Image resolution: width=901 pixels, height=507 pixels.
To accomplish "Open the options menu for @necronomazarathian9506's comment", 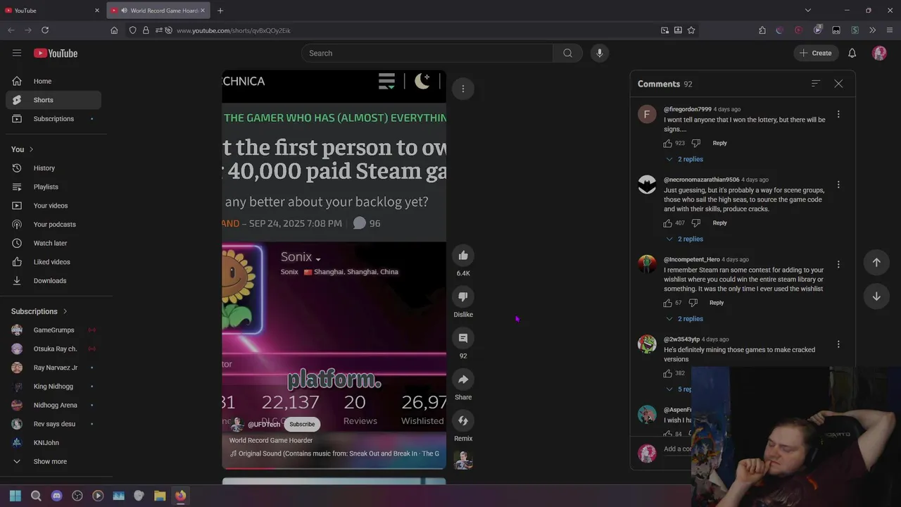I will point(838,184).
